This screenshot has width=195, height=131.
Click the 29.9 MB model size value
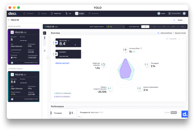point(31,52)
